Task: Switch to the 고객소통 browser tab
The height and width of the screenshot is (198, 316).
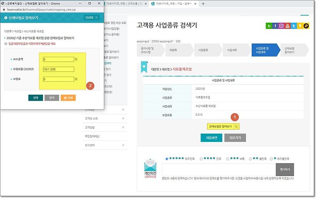Action: point(124,4)
